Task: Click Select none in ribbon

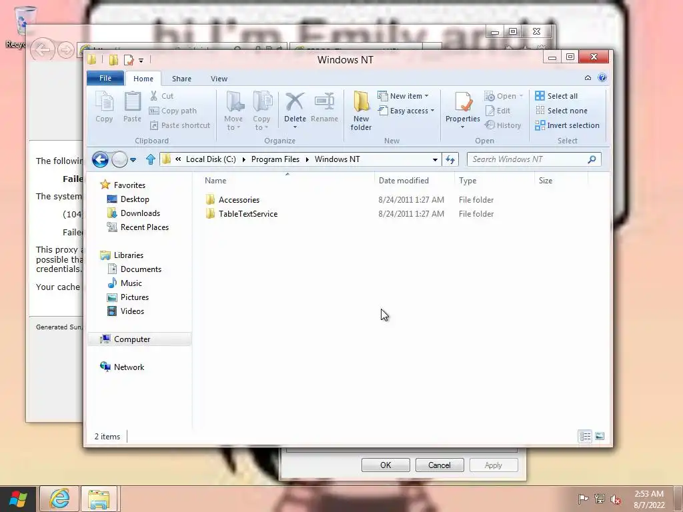Action: point(562,111)
